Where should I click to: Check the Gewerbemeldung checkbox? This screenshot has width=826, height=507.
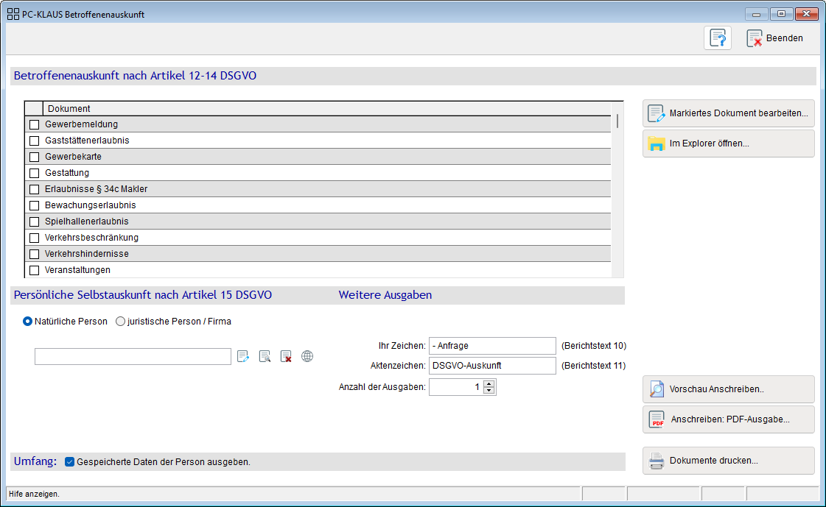(x=34, y=124)
